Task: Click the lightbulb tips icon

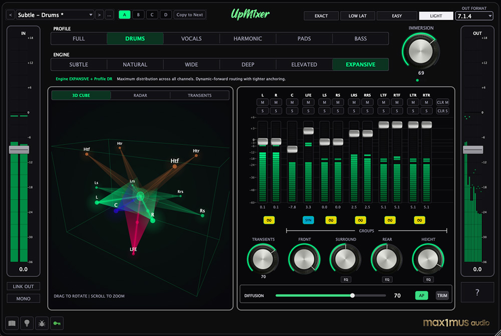Action: 28,323
